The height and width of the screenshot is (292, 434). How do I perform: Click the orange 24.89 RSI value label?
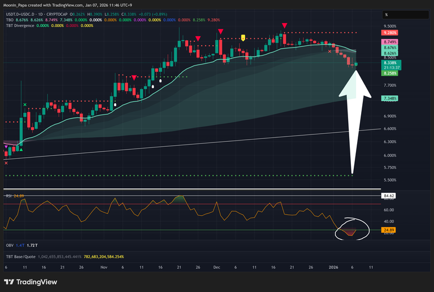[x=389, y=230]
